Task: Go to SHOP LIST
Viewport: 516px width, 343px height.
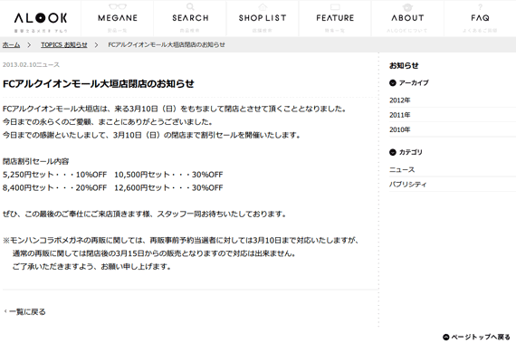Action: [x=263, y=18]
